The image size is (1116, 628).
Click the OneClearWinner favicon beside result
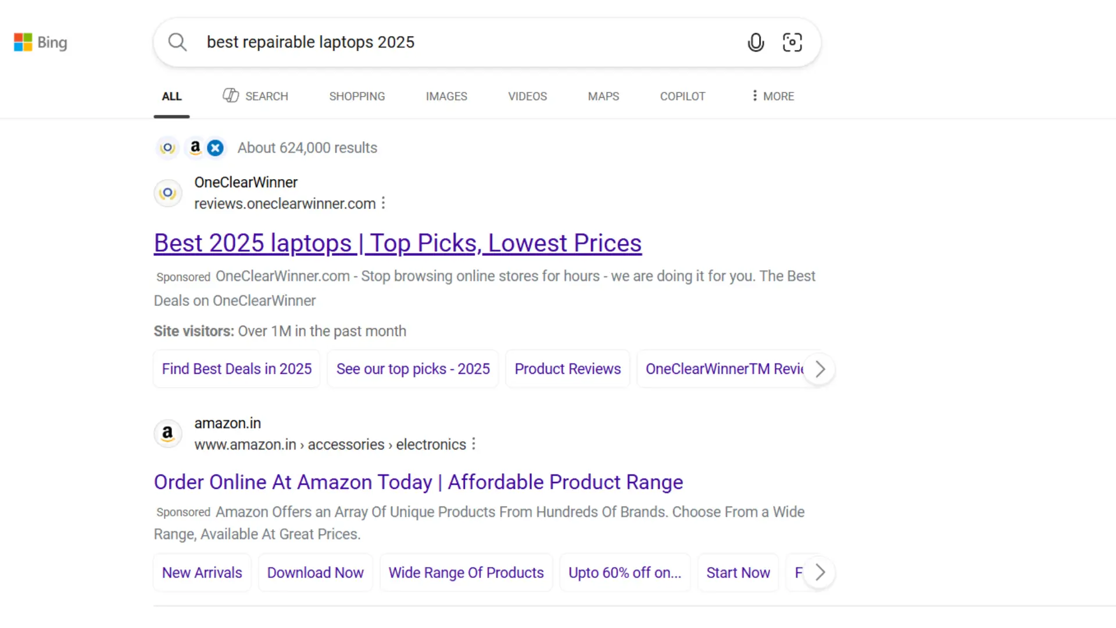(x=168, y=193)
